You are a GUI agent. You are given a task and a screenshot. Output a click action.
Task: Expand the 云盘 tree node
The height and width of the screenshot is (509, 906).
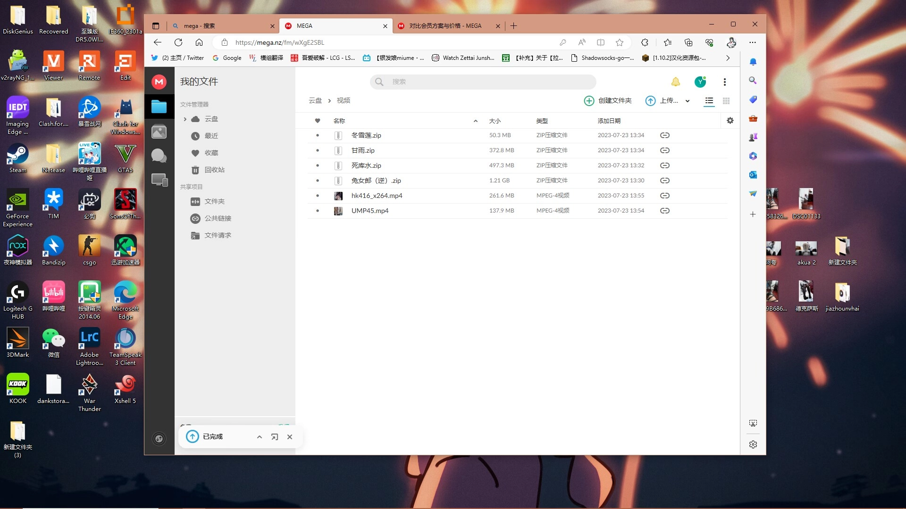185,119
